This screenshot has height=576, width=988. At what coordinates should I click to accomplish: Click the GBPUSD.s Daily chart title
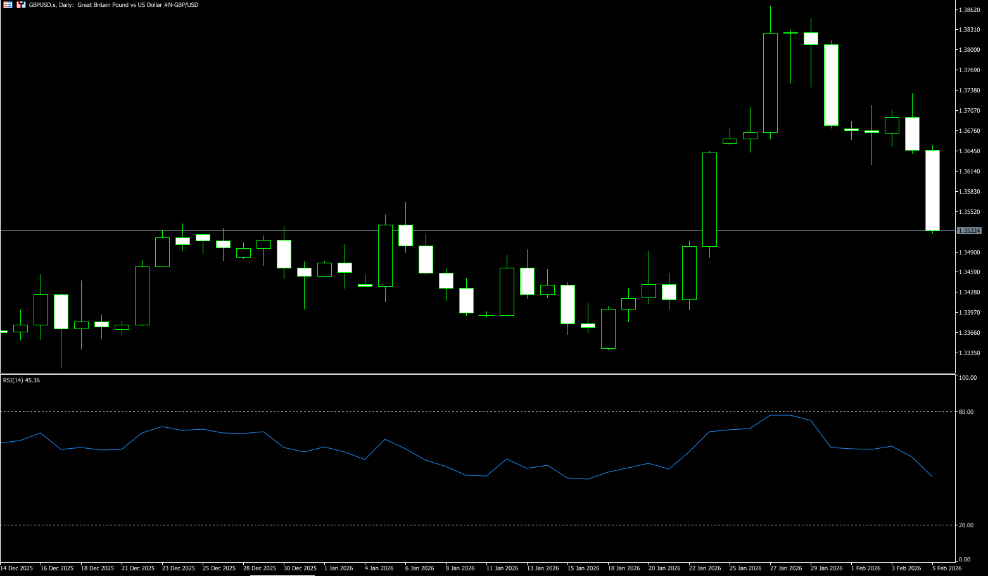[114, 4]
